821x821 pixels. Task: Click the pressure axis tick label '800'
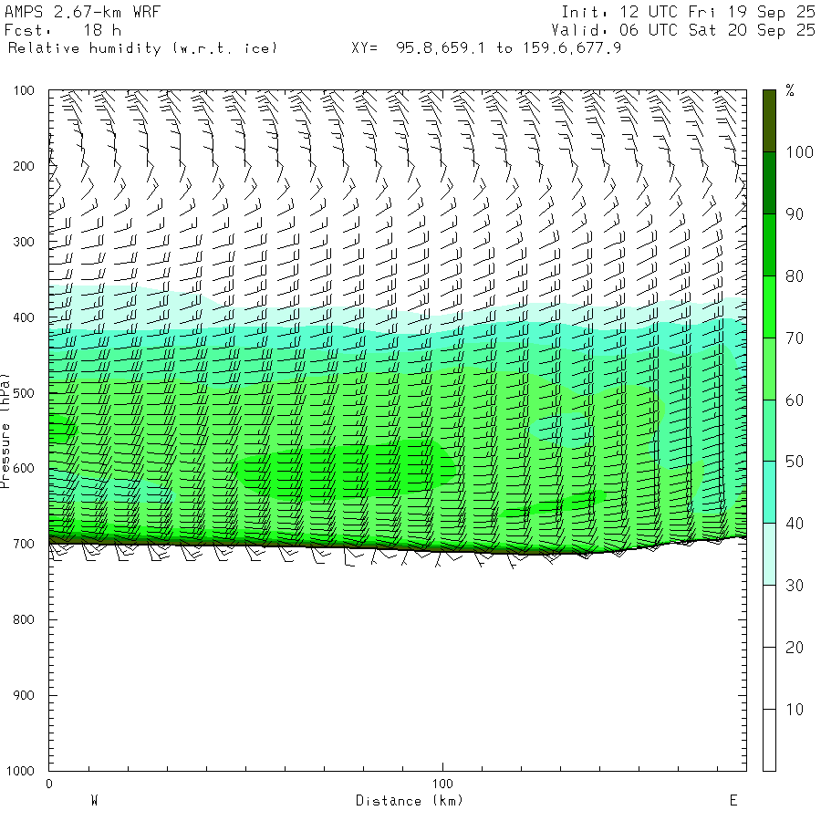pyautogui.click(x=24, y=619)
